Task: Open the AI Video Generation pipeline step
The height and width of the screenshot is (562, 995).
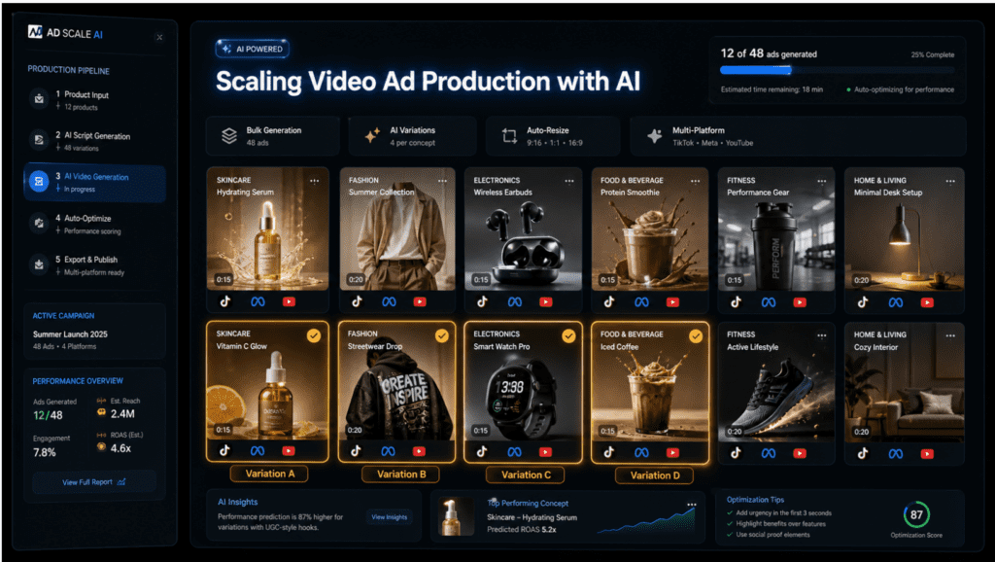Action: 94,182
